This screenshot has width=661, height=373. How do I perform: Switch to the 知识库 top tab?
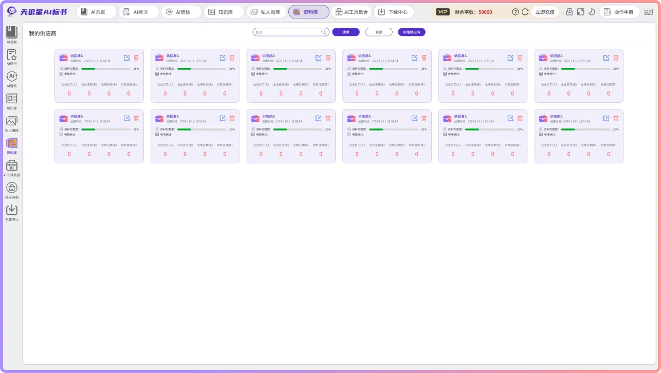(223, 12)
